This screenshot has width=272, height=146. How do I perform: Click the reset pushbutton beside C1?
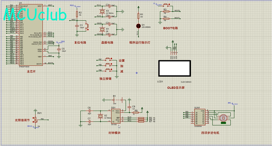pyautogui.click(x=87, y=26)
